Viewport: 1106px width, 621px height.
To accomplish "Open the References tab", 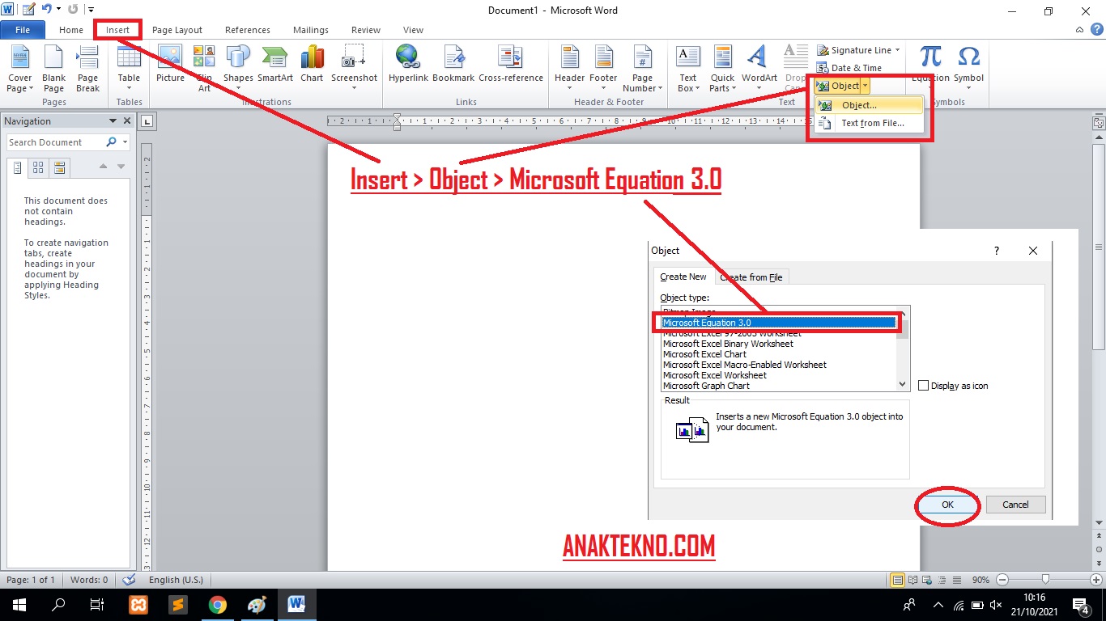I will click(x=248, y=30).
